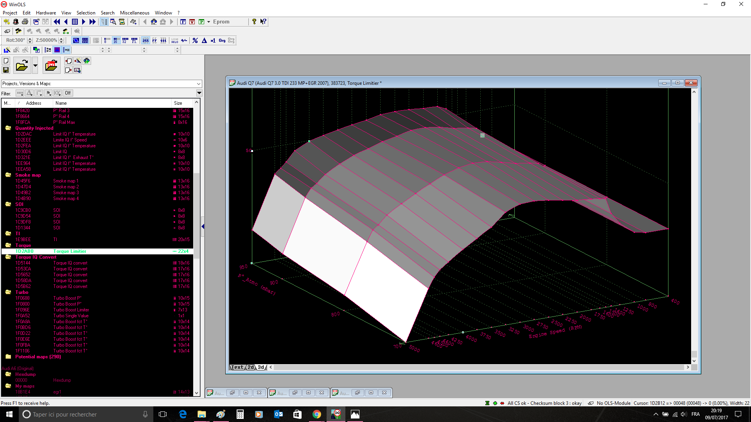Open Projects, Versions & Maps dropdown

(x=199, y=84)
